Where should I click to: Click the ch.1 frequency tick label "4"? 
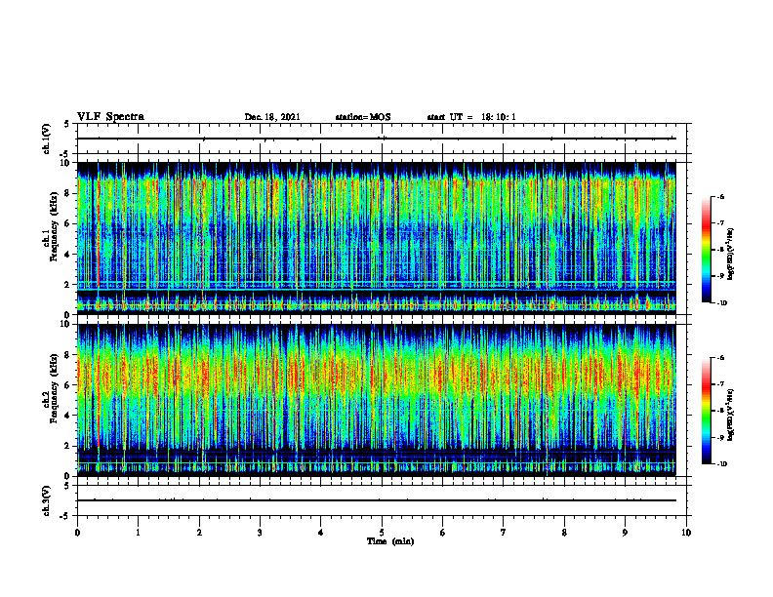pyautogui.click(x=68, y=255)
